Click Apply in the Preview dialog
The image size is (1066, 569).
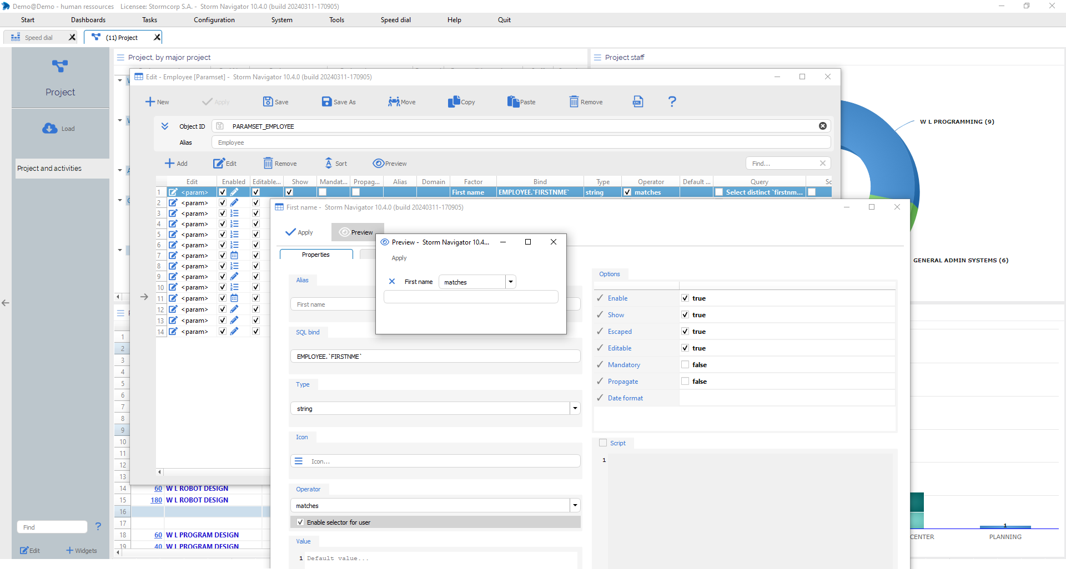click(399, 258)
